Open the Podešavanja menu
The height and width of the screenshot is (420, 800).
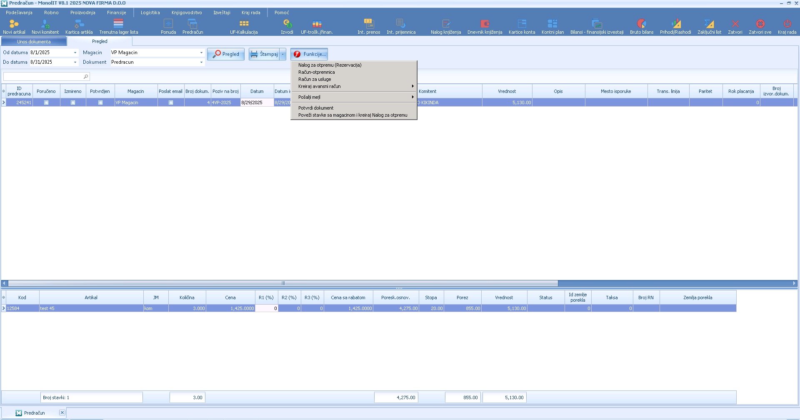[x=19, y=12]
